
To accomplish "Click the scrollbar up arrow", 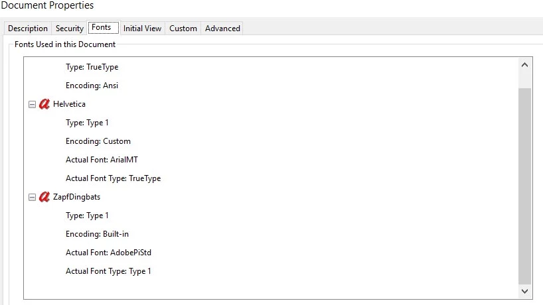I will point(524,65).
